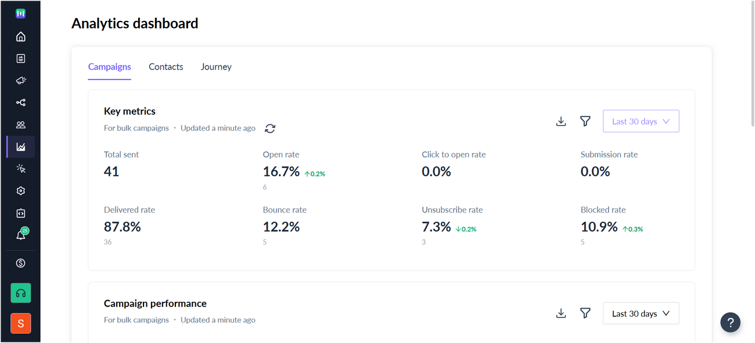Expand Campaign performance Last 30 days dropdown
The height and width of the screenshot is (343, 755).
(641, 313)
